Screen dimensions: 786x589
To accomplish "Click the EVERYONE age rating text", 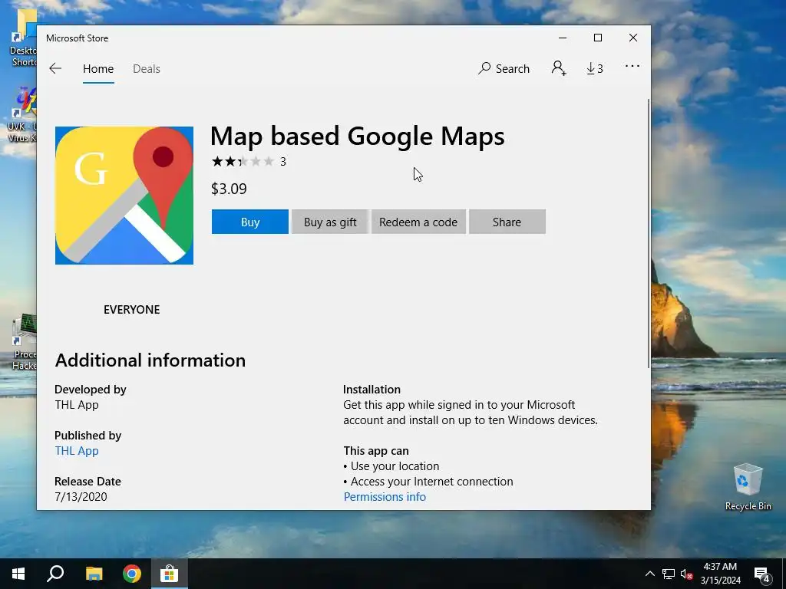I will pyautogui.click(x=132, y=310).
